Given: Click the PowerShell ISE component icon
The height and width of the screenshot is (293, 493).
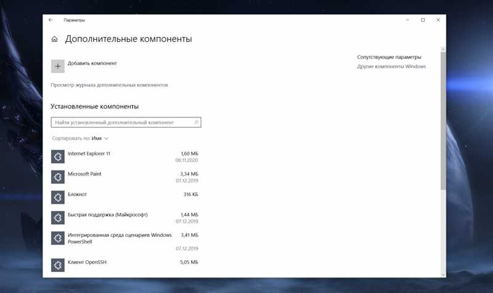Looking at the screenshot, I should pos(58,238).
